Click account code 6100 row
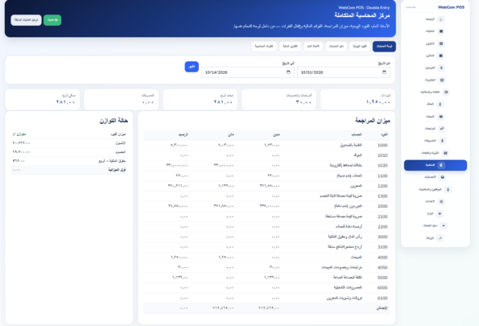 pyautogui.click(x=266, y=298)
